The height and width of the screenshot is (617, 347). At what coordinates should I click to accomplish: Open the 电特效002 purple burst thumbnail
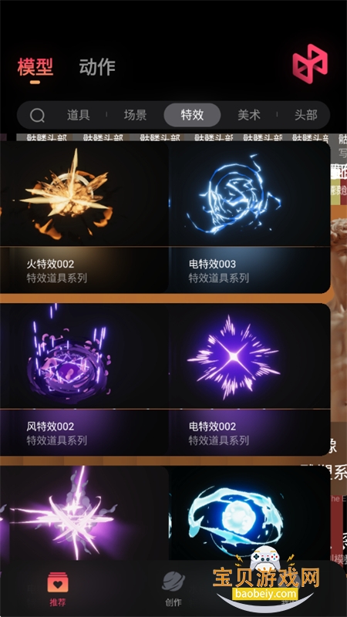point(249,356)
